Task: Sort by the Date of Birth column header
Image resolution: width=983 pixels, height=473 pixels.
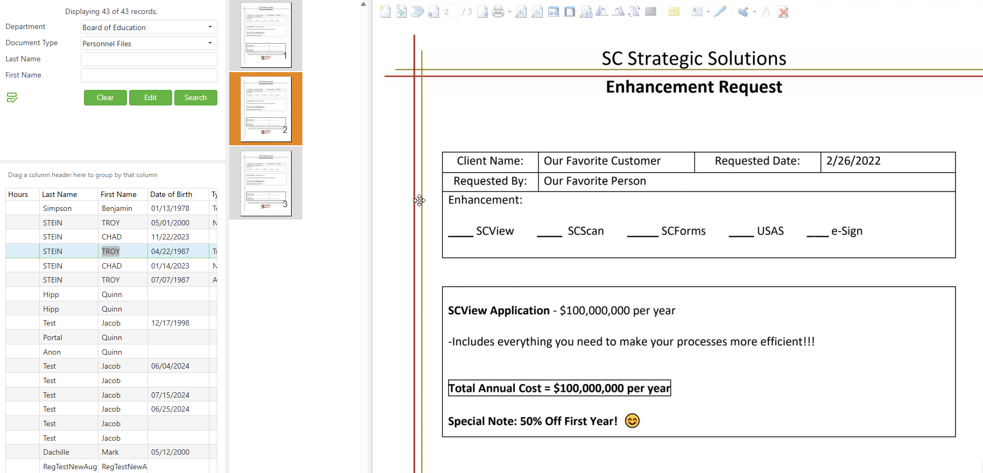Action: pos(178,194)
